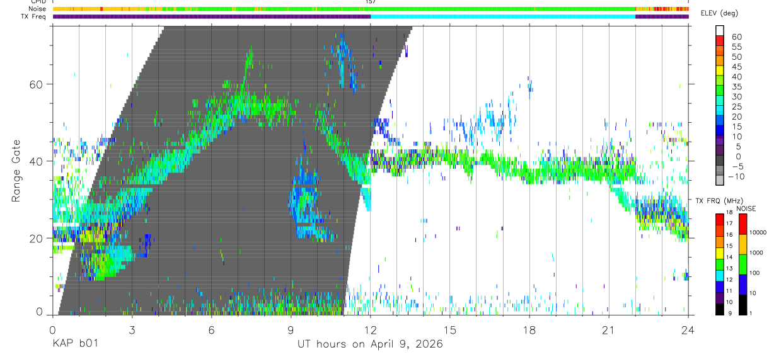The width and height of the screenshot is (774, 357).
Task: Click the 'Noise' row label at top left
Action: [38, 9]
